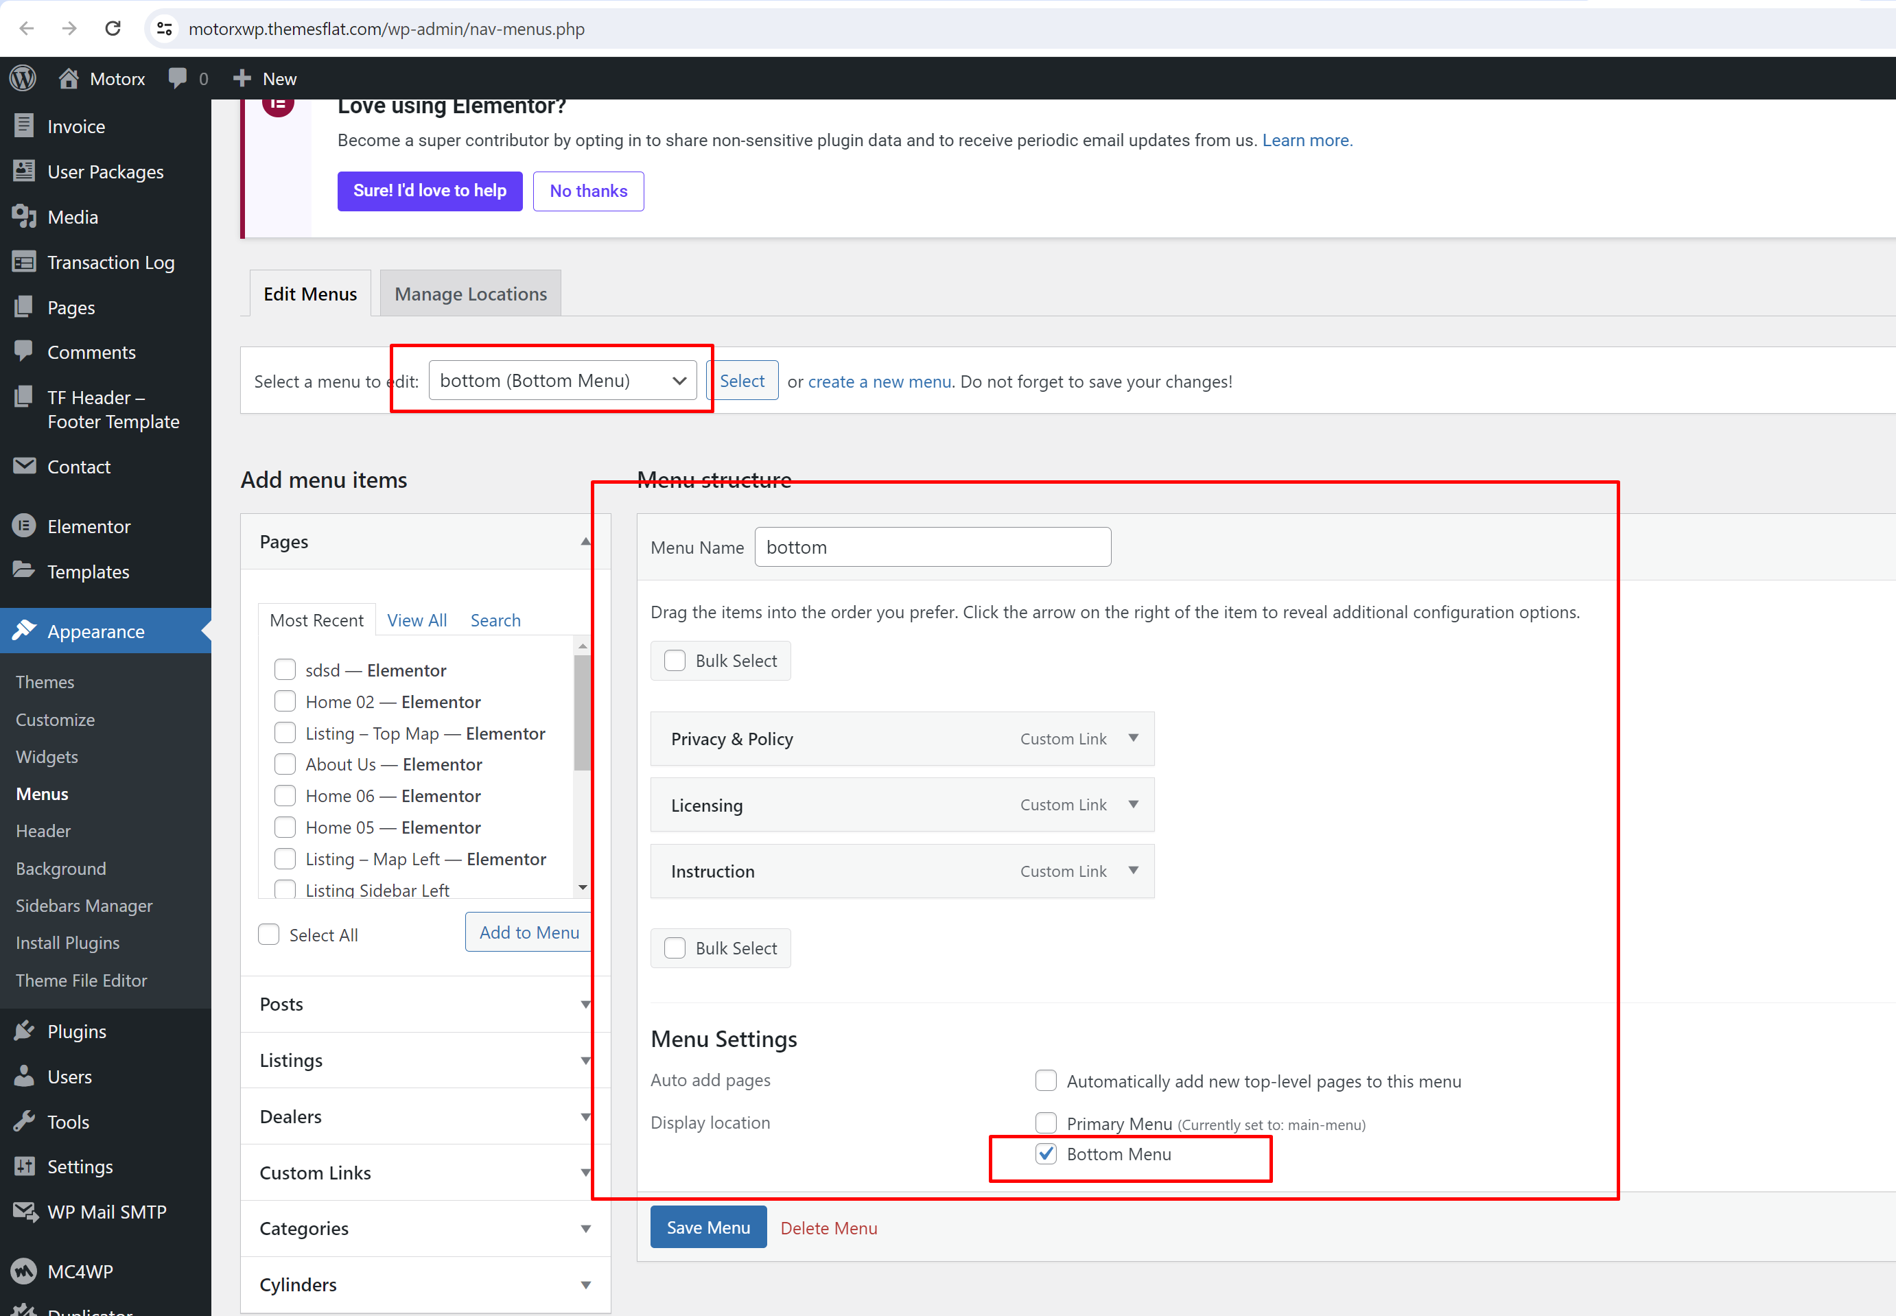Screen dimensions: 1896x1316
Task: Click the Settings sliders icon
Action: (24, 1166)
